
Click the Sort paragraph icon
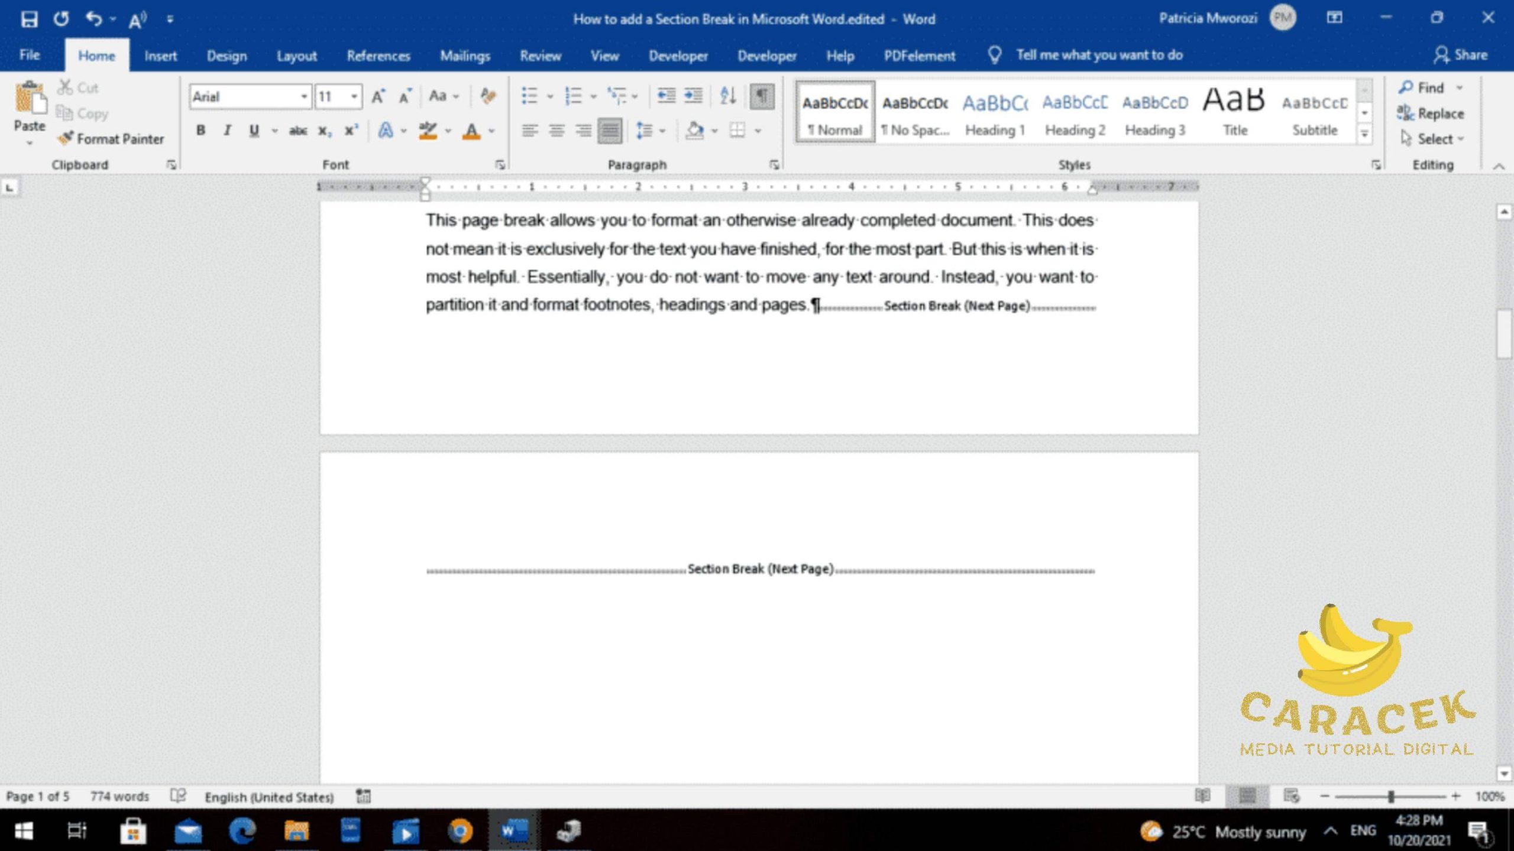(727, 96)
